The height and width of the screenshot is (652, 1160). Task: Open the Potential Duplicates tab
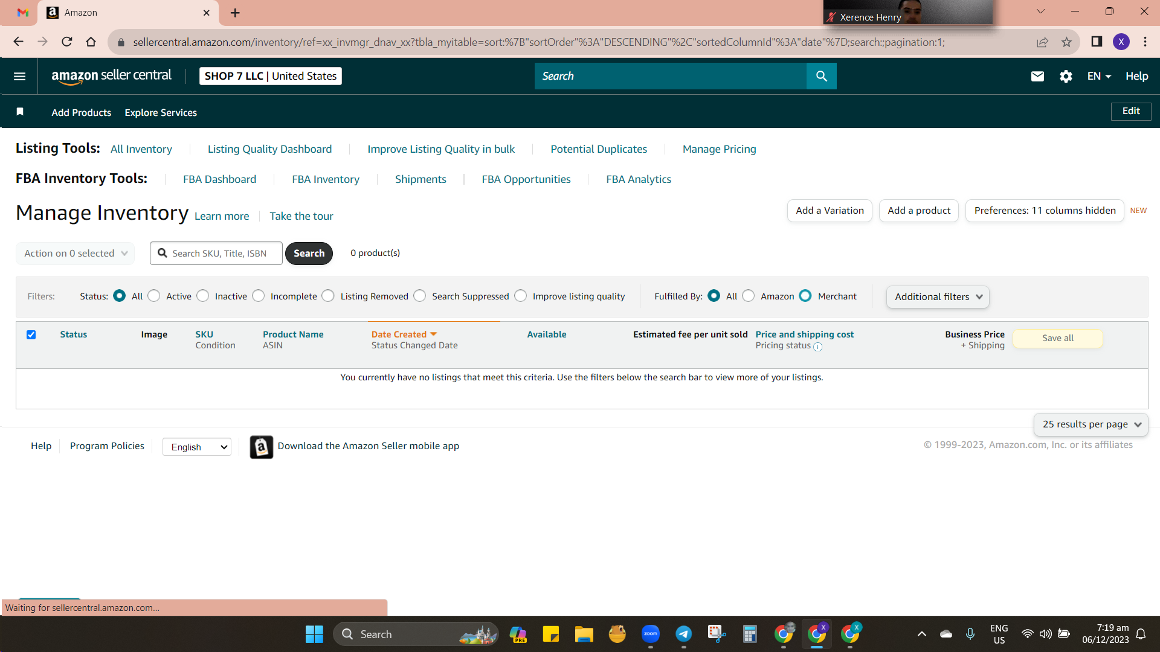point(599,149)
